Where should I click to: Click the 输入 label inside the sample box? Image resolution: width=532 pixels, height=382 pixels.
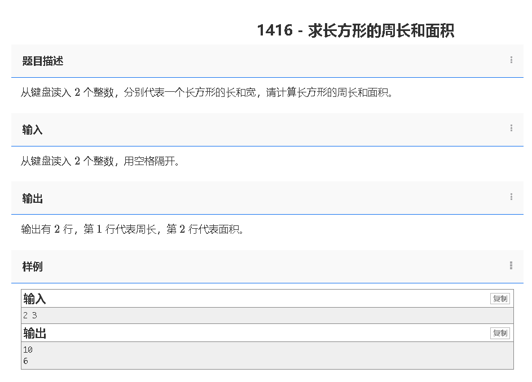point(35,299)
